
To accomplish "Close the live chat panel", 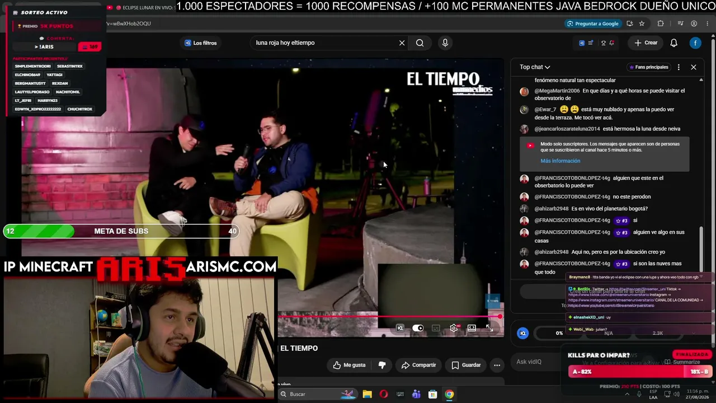I will [694, 67].
